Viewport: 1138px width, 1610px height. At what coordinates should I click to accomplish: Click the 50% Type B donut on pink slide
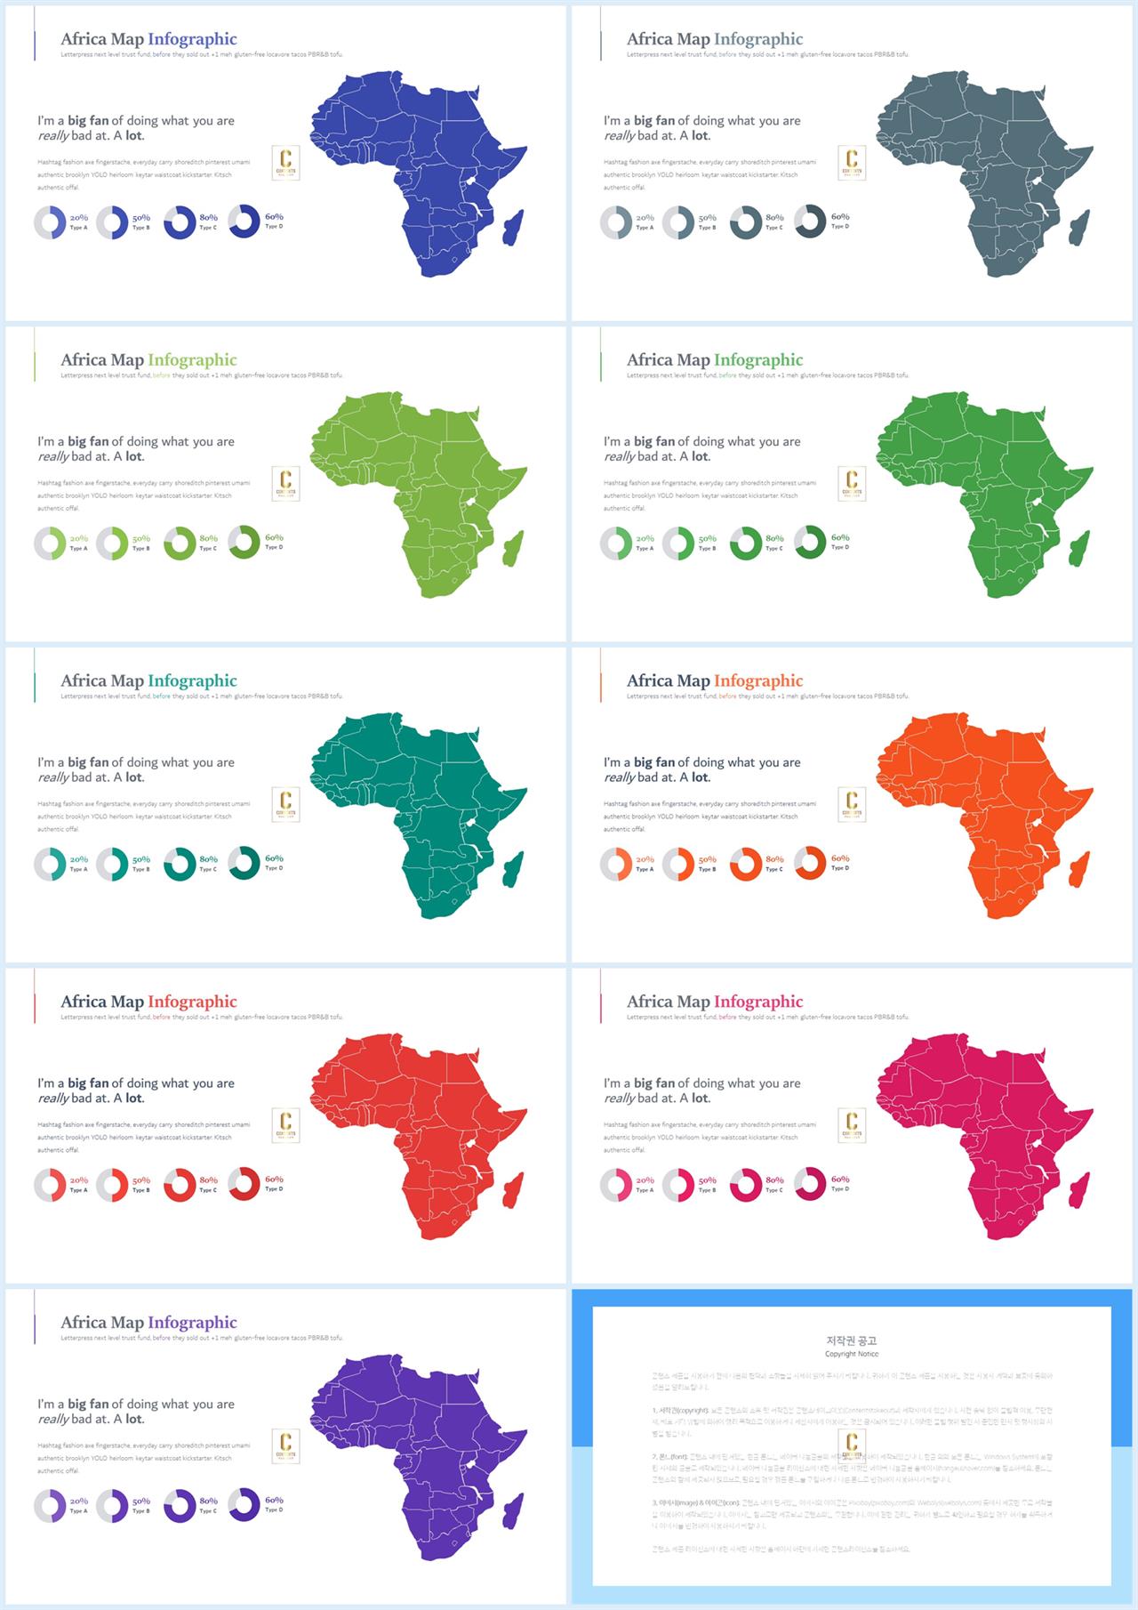pos(678,1185)
